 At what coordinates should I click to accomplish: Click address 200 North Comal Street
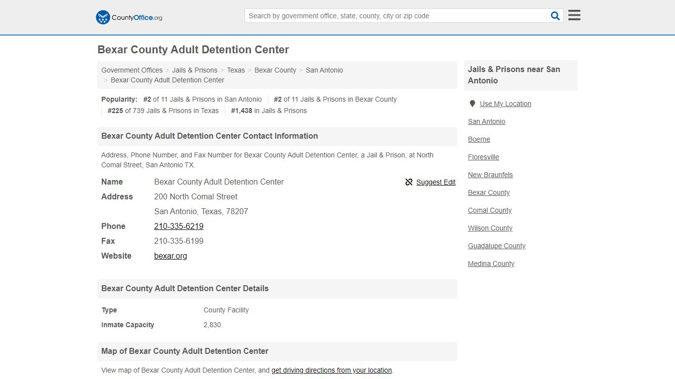196,196
